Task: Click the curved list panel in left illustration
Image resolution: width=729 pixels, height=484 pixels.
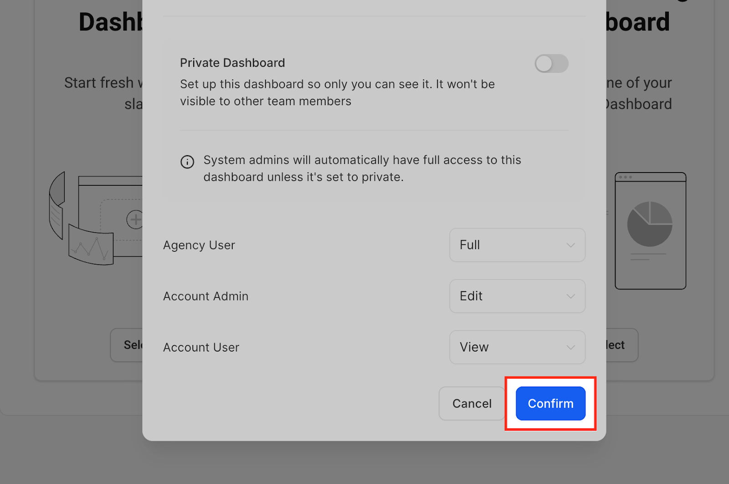Action: (56, 205)
